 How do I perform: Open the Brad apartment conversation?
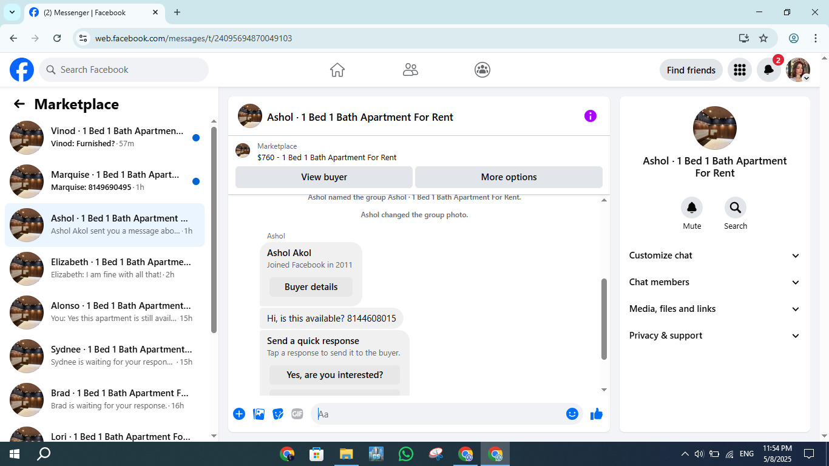click(x=105, y=400)
